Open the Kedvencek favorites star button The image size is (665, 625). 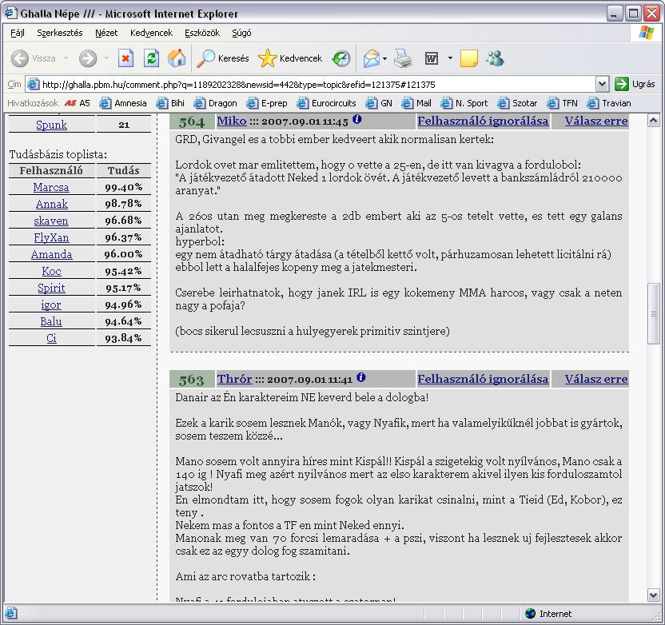point(291,58)
